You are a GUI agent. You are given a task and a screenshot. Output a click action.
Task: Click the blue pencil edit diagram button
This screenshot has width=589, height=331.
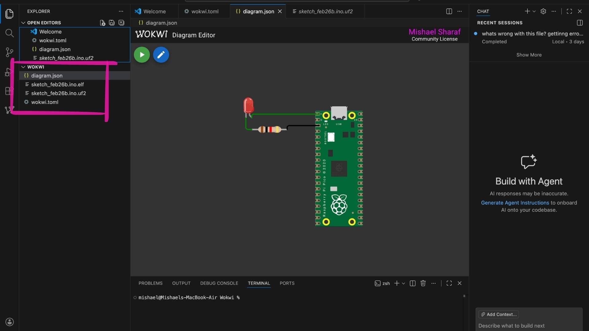pyautogui.click(x=161, y=55)
